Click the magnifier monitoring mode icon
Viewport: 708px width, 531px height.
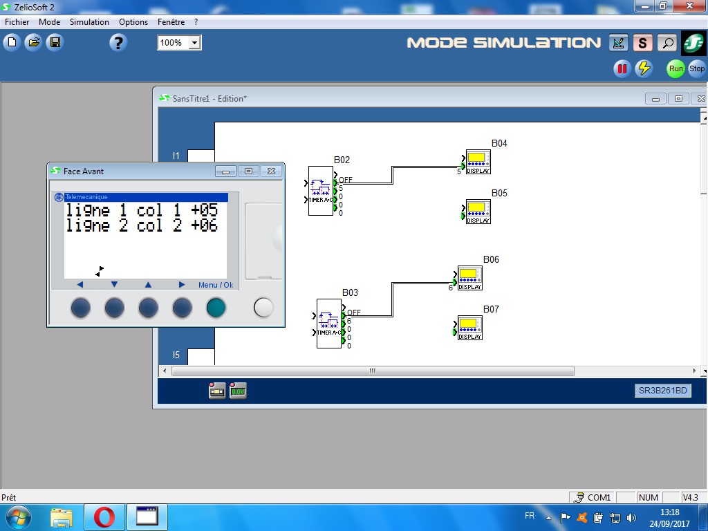coord(667,43)
